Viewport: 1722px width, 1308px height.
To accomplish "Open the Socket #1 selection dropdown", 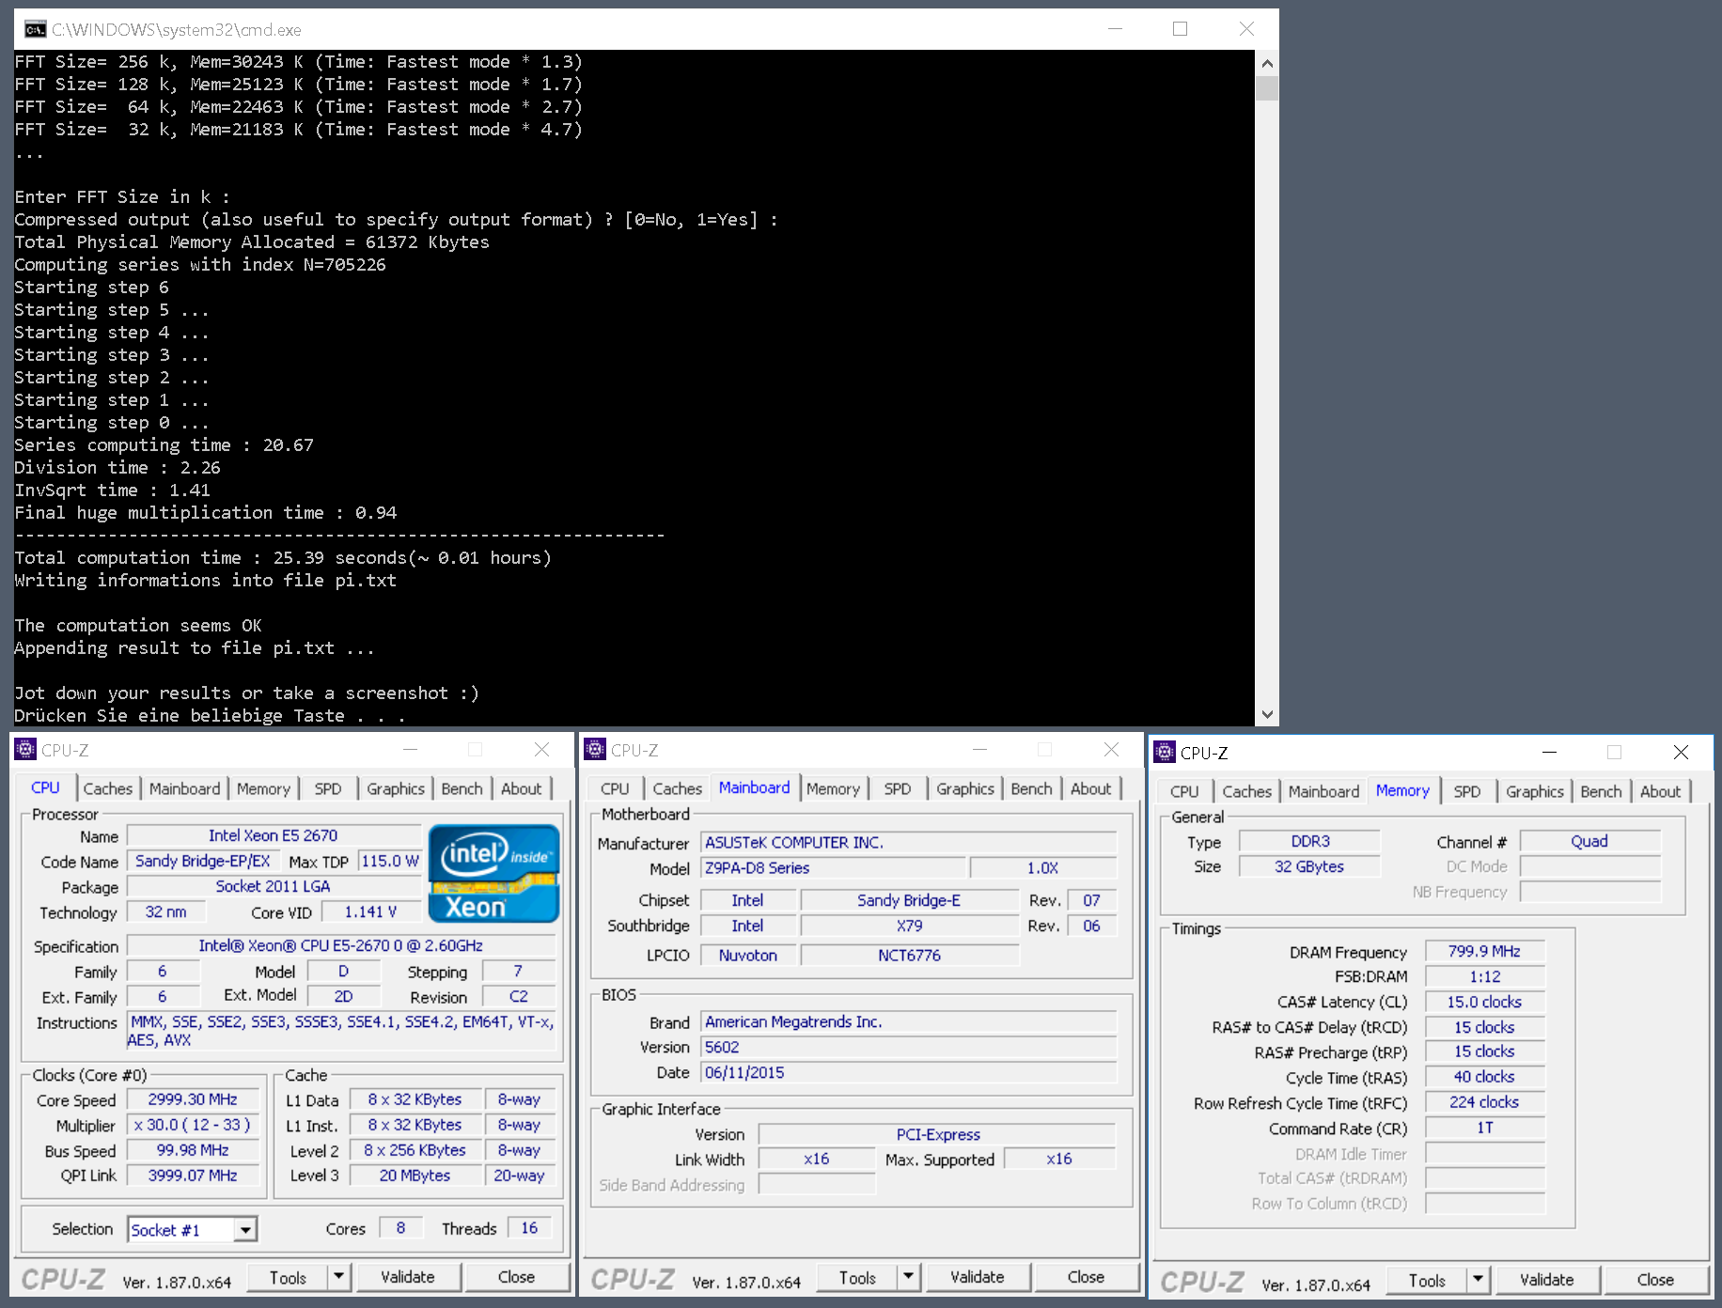I will [x=245, y=1229].
